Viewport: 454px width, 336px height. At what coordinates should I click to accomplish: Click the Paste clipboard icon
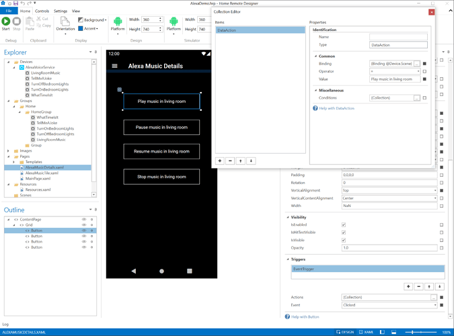(x=30, y=21)
